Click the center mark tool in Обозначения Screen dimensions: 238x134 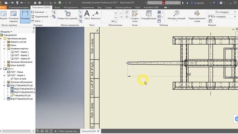pyautogui.click(x=122, y=16)
